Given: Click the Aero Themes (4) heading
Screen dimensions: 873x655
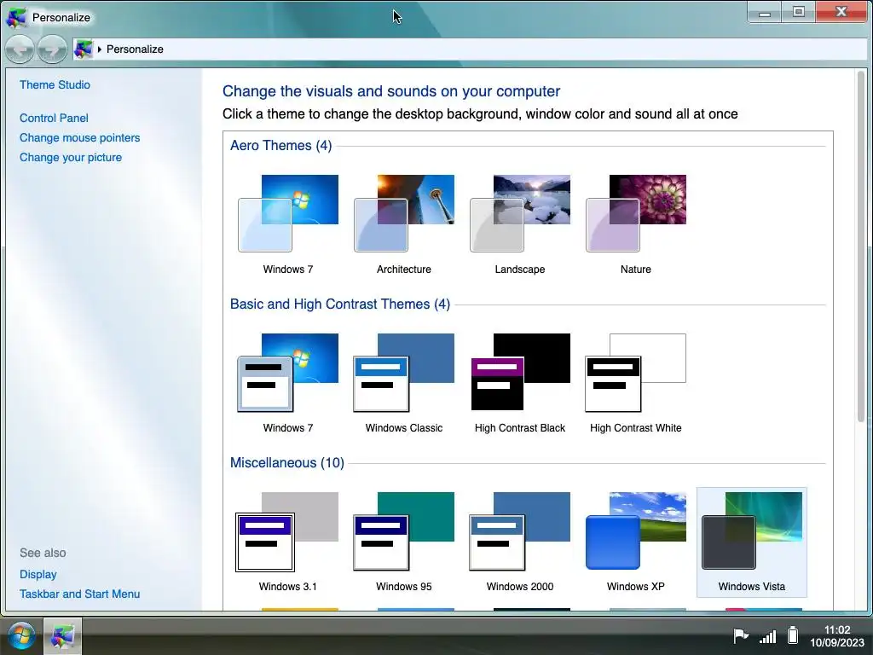Looking at the screenshot, I should tap(280, 145).
